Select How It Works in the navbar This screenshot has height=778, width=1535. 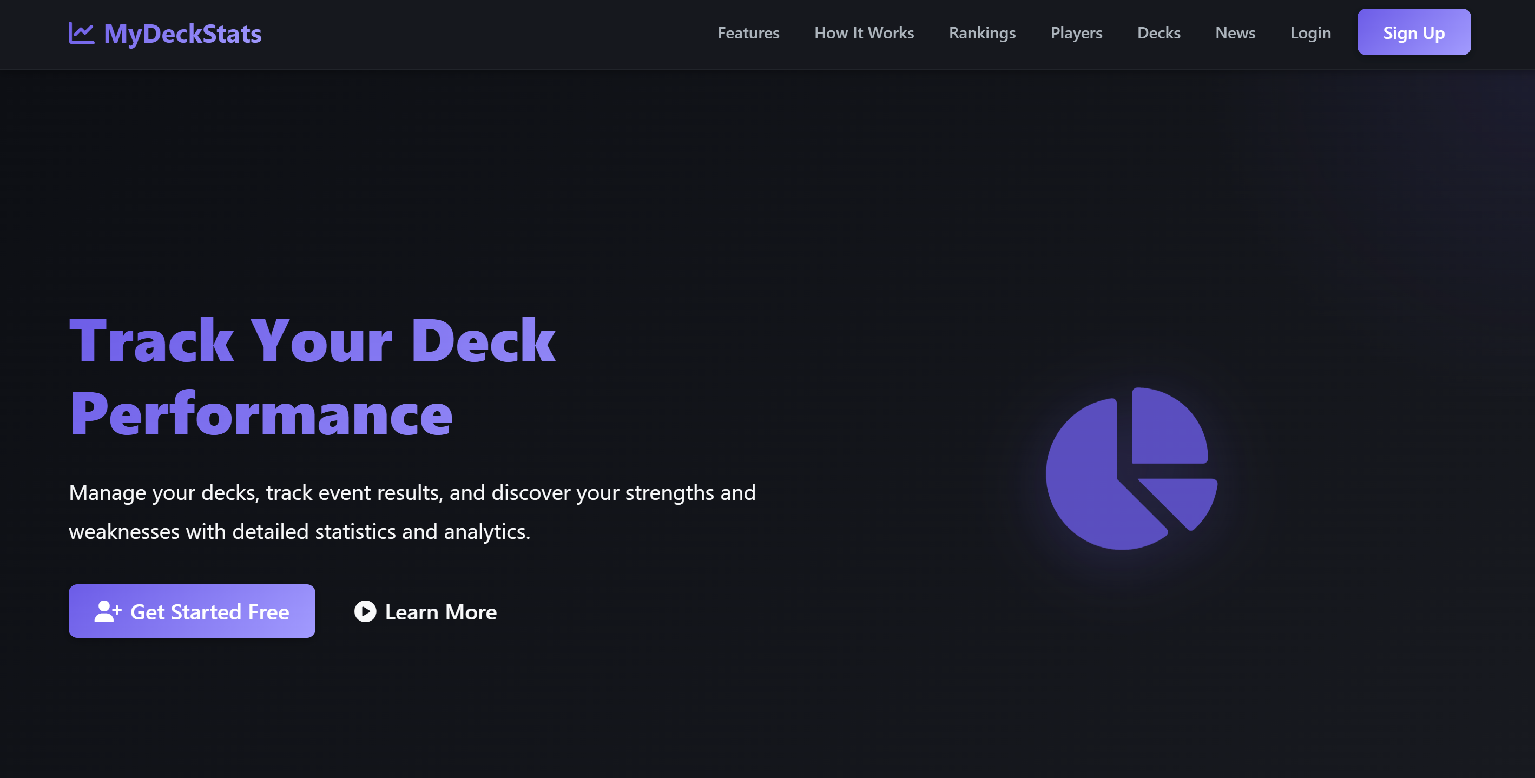click(864, 33)
